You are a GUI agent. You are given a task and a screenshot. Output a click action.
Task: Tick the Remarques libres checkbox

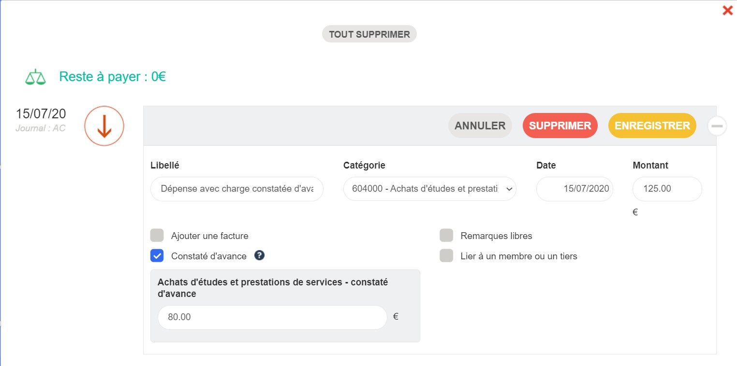click(446, 236)
